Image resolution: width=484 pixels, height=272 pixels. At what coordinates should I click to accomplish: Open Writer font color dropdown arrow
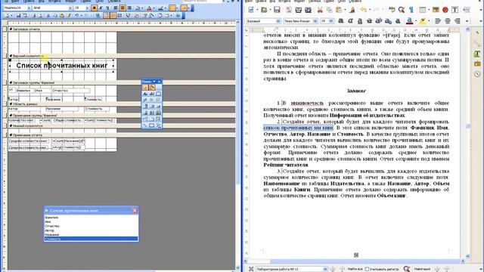tap(415, 21)
